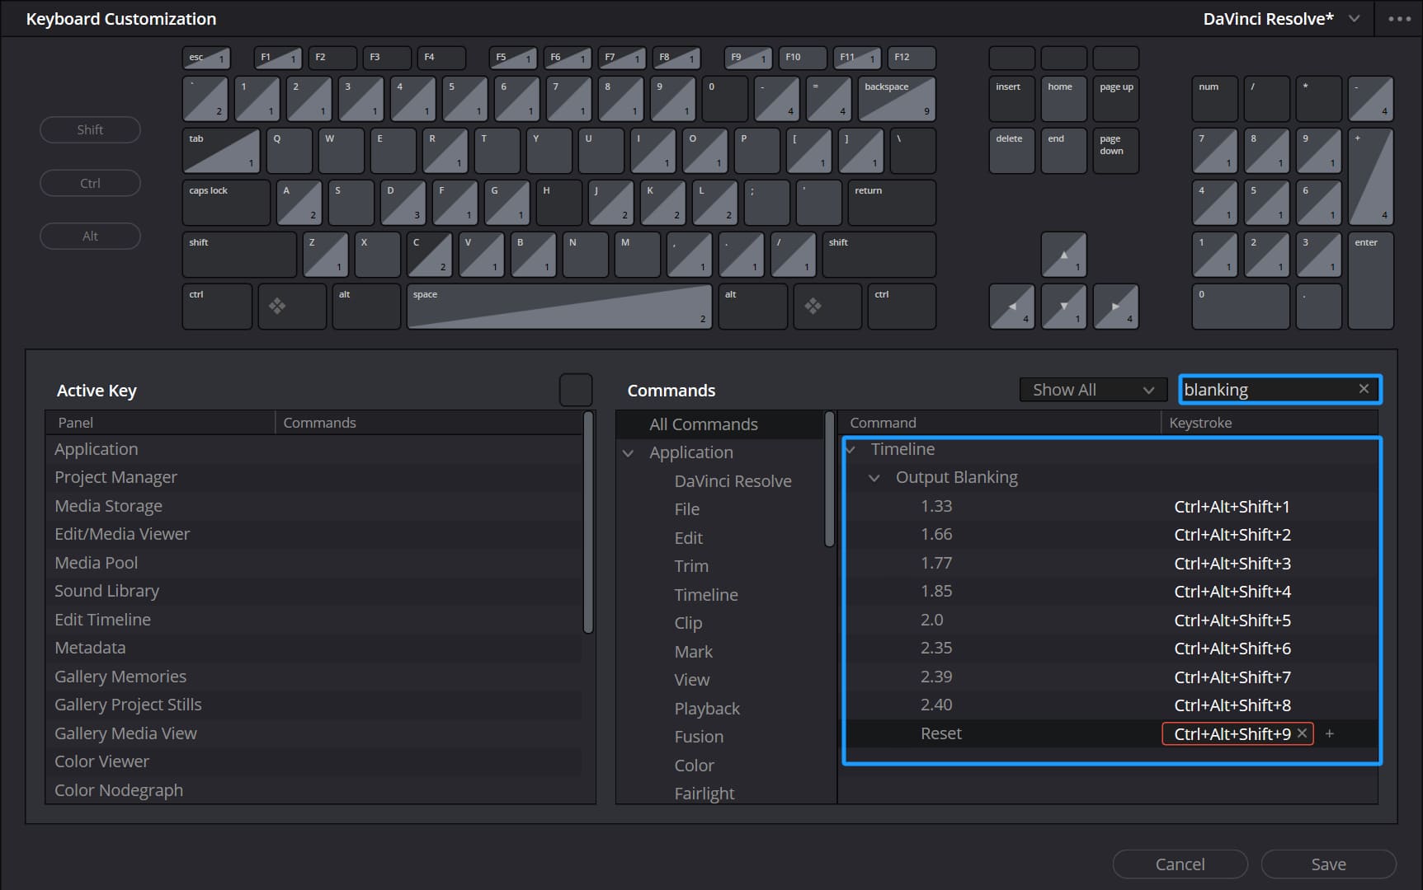Image resolution: width=1423 pixels, height=890 pixels.
Task: Select the return key
Action: coord(892,203)
